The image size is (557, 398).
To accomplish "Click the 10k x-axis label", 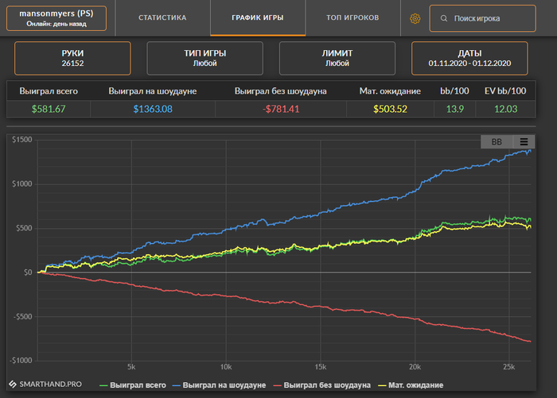I will click(x=226, y=367).
